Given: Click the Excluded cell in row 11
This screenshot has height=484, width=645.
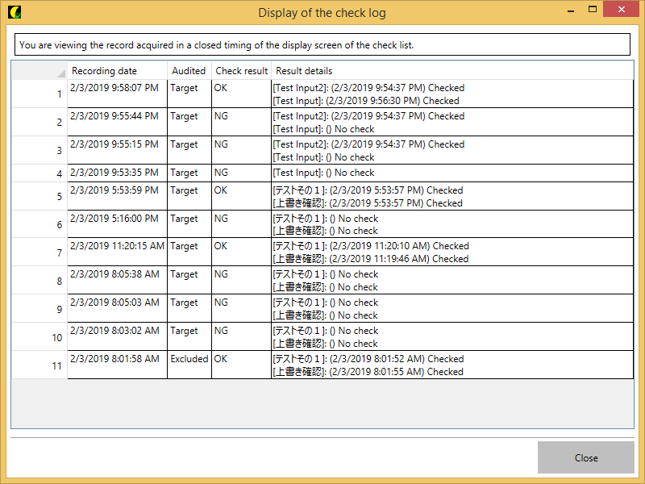Looking at the screenshot, I should tap(189, 359).
